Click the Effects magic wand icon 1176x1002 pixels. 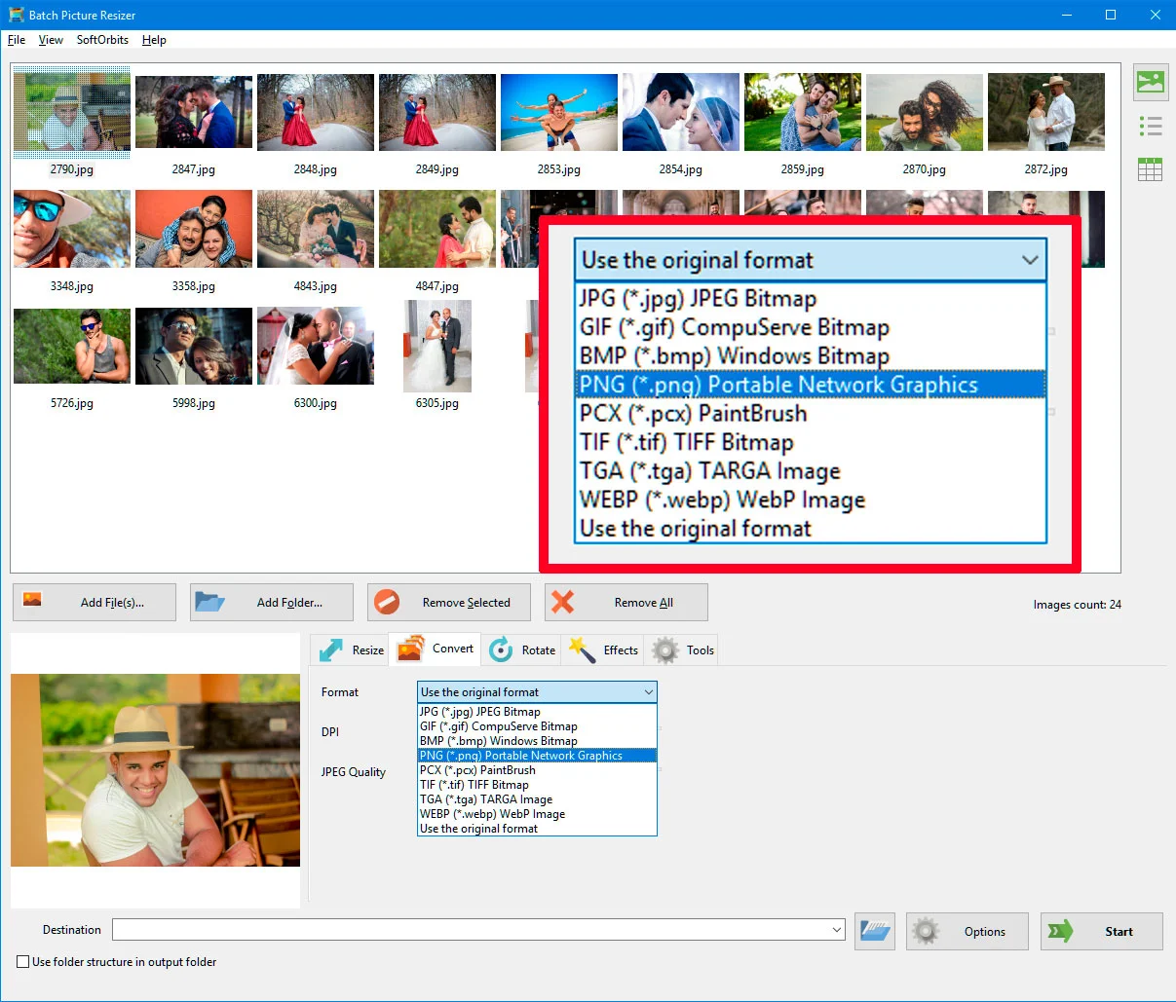pos(582,649)
